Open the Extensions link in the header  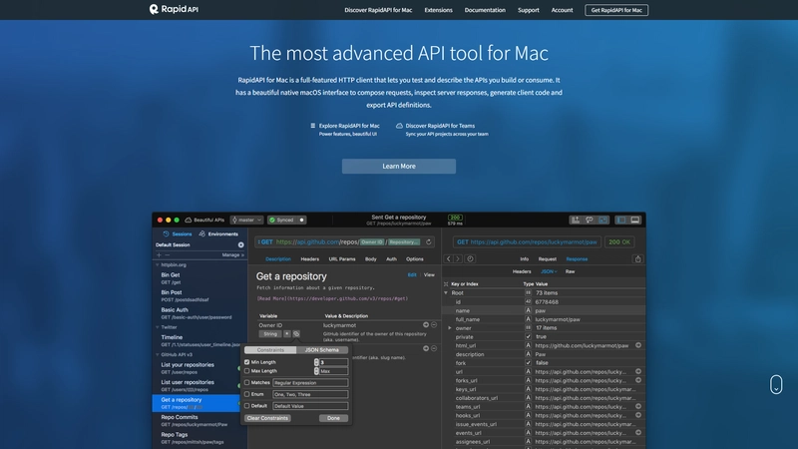(x=438, y=10)
